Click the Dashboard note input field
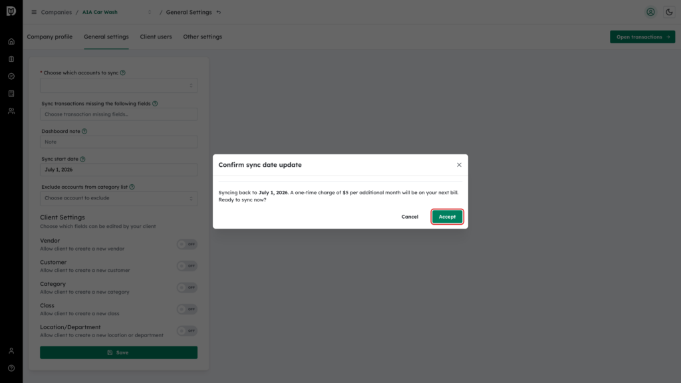The width and height of the screenshot is (681, 383). point(118,142)
